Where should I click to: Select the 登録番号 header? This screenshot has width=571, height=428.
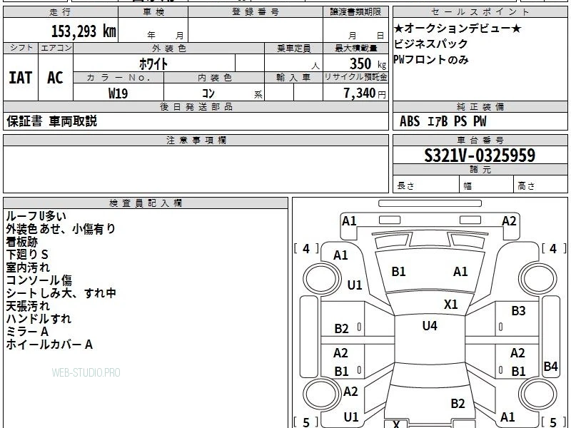(256, 12)
